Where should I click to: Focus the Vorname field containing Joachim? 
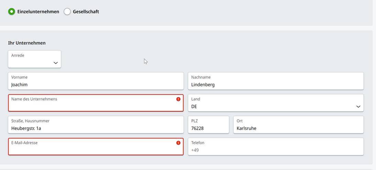96,81
